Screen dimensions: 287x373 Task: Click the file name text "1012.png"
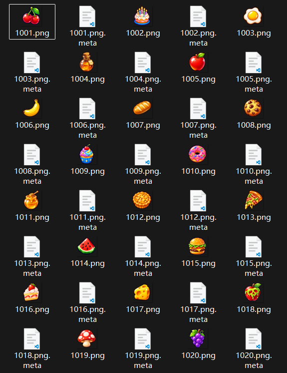coord(143,218)
